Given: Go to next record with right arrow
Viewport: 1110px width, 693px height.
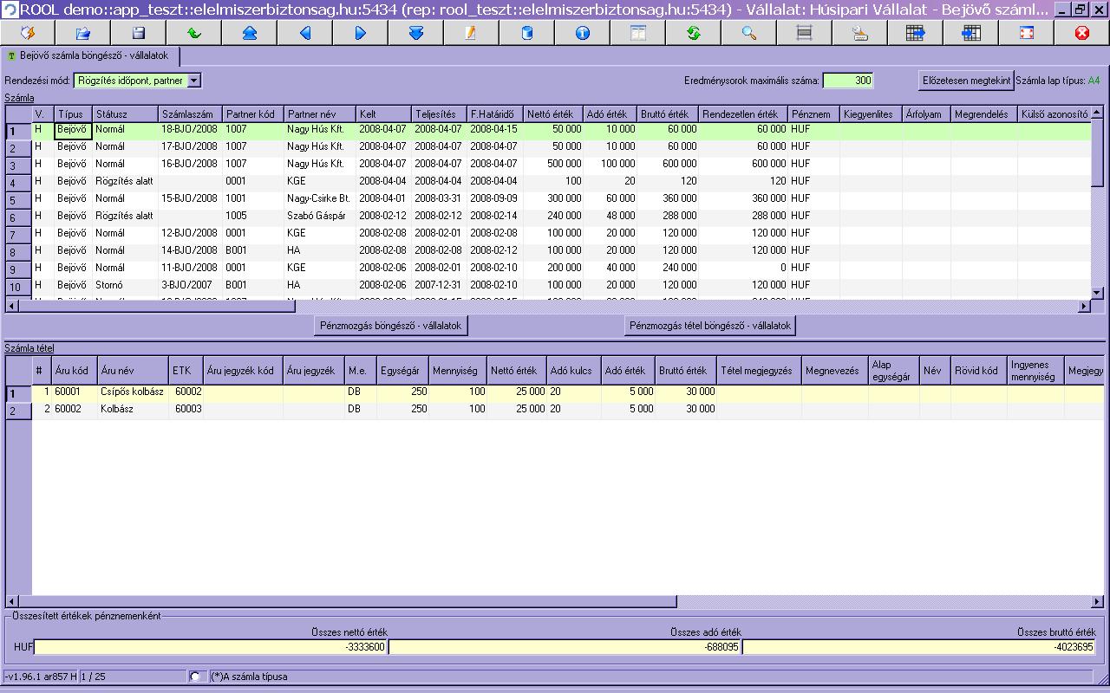Looking at the screenshot, I should (361, 33).
